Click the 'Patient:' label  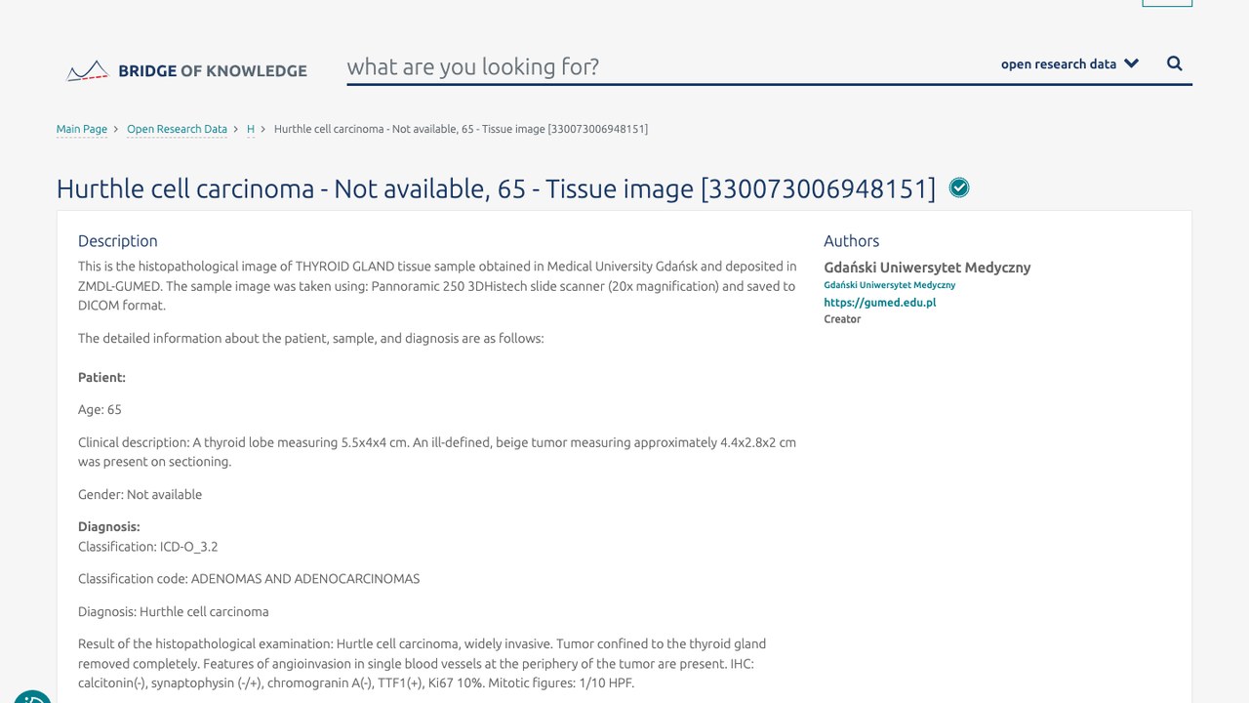pos(101,377)
